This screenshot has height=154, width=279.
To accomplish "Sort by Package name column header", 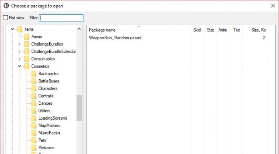I will (138, 30).
